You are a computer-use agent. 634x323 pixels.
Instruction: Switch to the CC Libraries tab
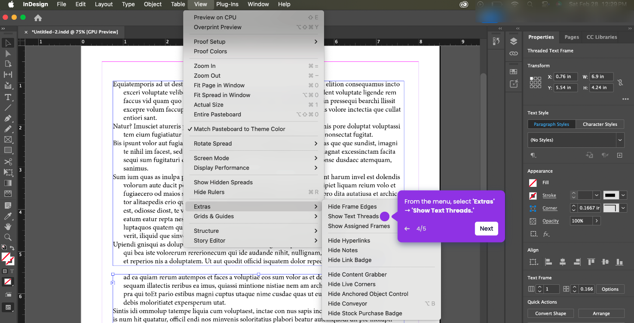[x=602, y=37]
